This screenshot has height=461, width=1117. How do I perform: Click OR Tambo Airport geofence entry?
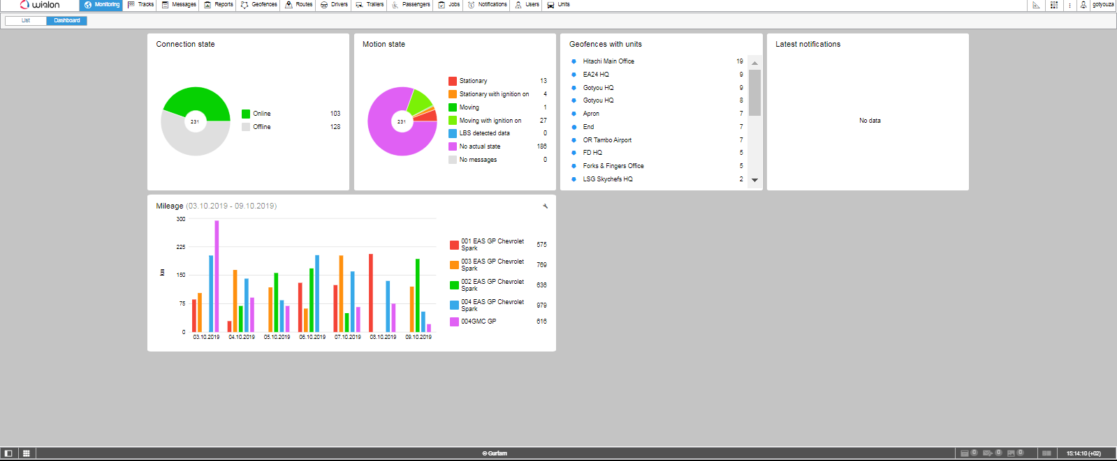607,140
